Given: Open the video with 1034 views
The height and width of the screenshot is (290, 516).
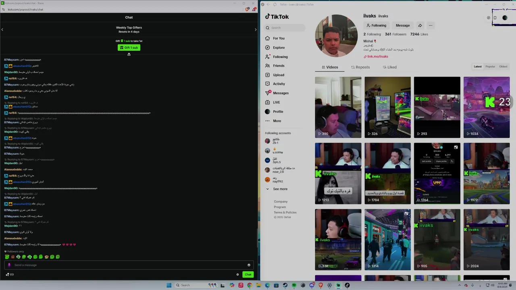Looking at the screenshot, I should pyautogui.click(x=487, y=107).
